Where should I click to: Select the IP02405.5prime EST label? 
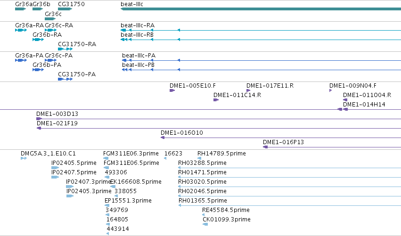coord(74,163)
